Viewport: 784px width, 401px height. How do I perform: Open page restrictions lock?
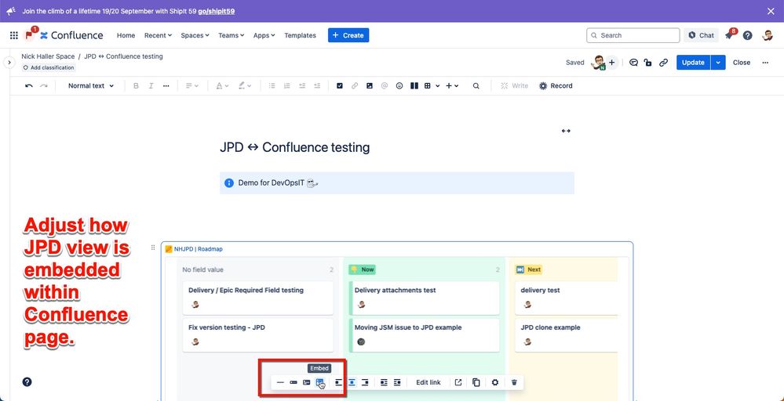pyautogui.click(x=648, y=63)
